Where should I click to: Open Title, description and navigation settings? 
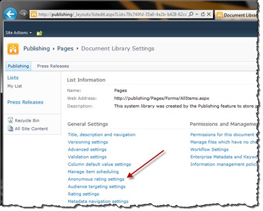101,135
